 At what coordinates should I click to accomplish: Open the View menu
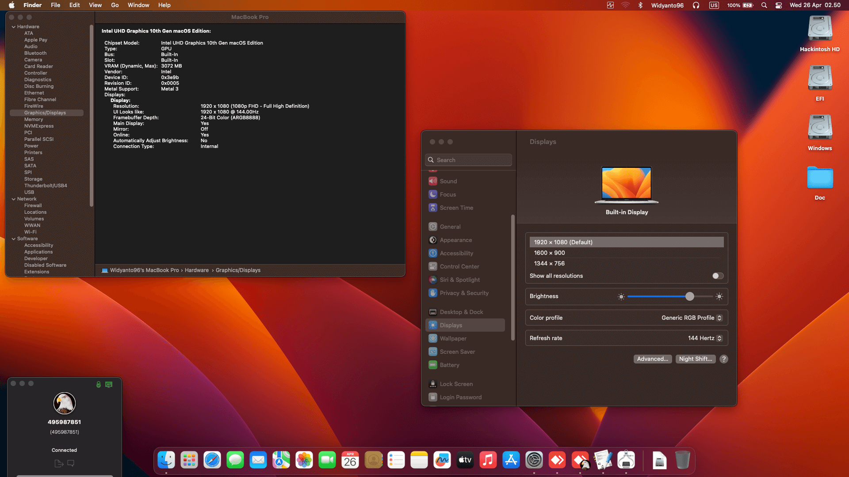[x=95, y=5]
